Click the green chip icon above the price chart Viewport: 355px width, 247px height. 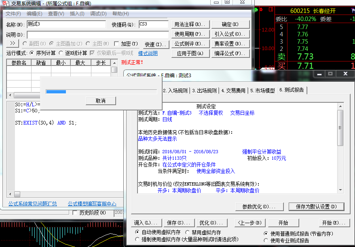pos(256,10)
